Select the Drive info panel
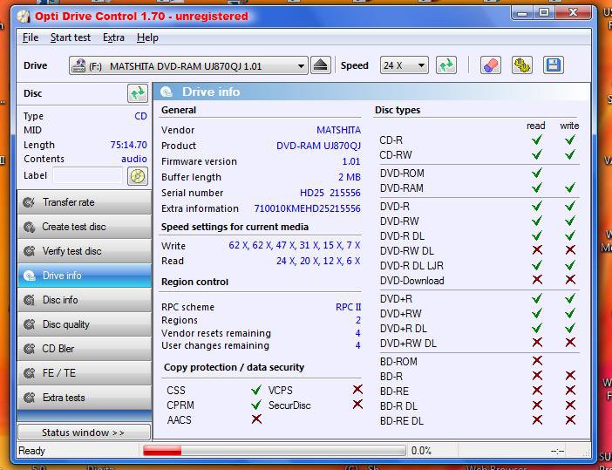The height and width of the screenshot is (470, 612). point(85,276)
